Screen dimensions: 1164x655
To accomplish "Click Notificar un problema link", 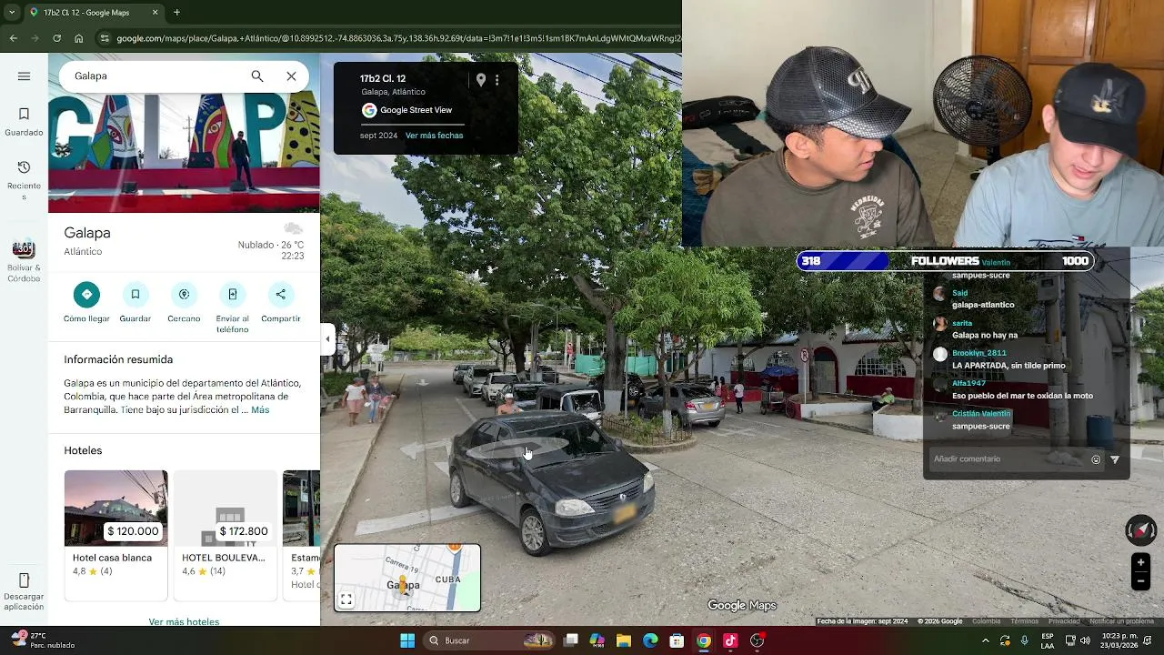I will 1122,621.
